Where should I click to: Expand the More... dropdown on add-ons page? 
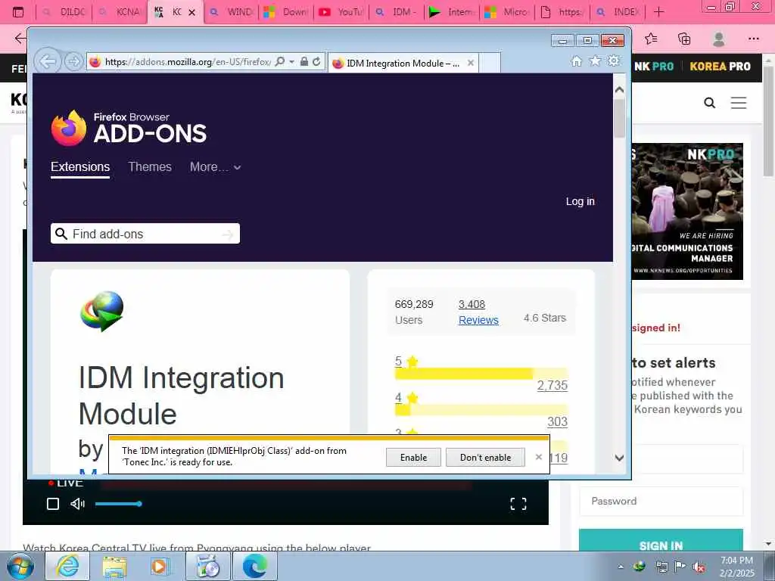tap(216, 167)
